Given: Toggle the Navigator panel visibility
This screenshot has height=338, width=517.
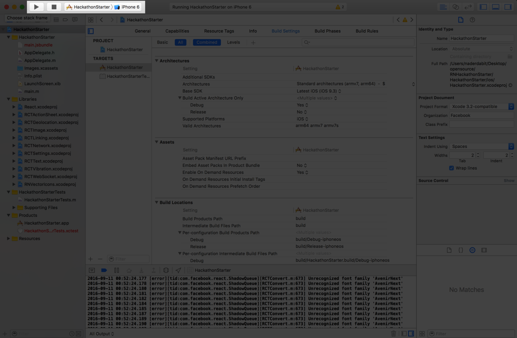Looking at the screenshot, I should click(483, 7).
